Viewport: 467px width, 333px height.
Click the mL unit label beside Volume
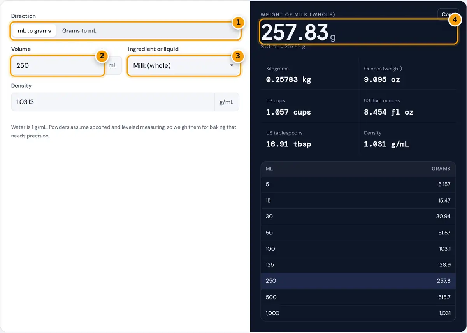[x=112, y=65]
